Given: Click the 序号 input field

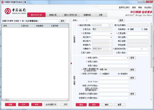Looking at the screenshot, I should click(102, 20).
